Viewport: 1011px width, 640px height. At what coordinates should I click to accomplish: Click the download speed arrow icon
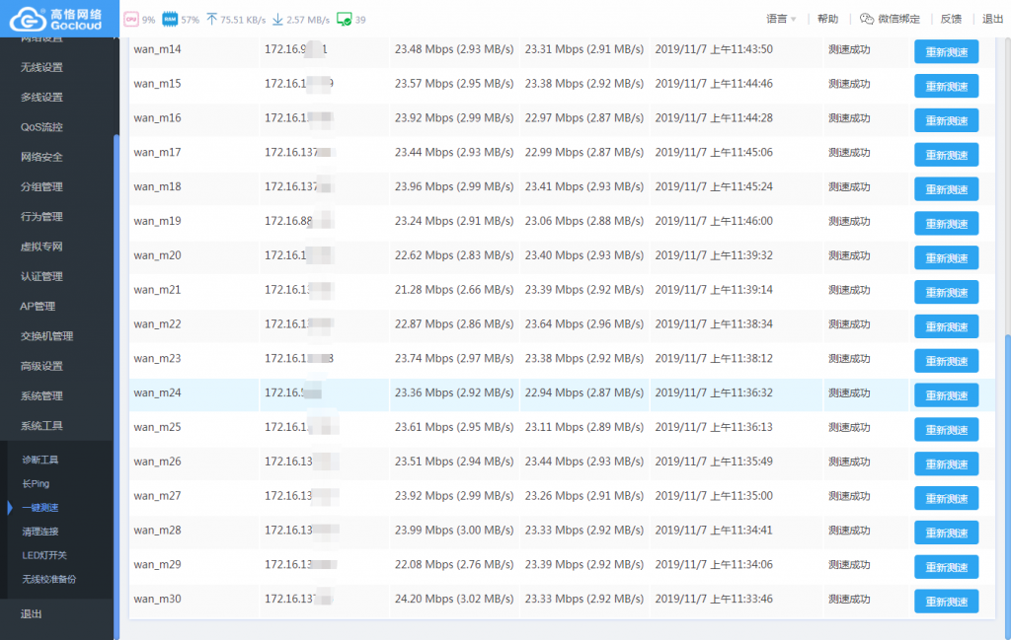tap(277, 19)
